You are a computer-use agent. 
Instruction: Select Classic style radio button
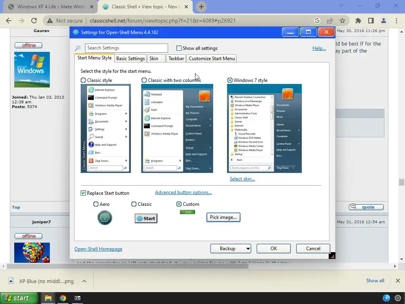point(83,80)
